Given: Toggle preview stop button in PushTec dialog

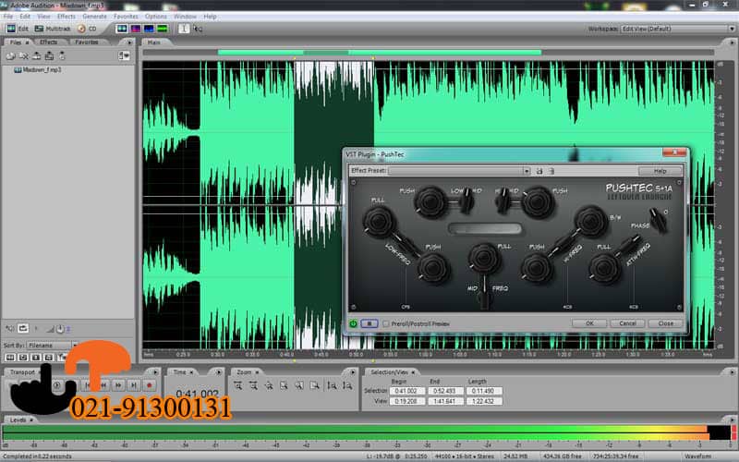Looking at the screenshot, I should coord(369,324).
